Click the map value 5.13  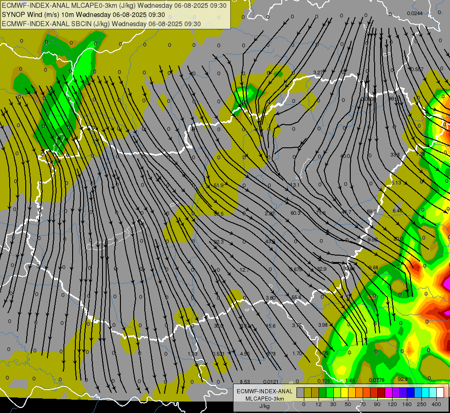396,183
